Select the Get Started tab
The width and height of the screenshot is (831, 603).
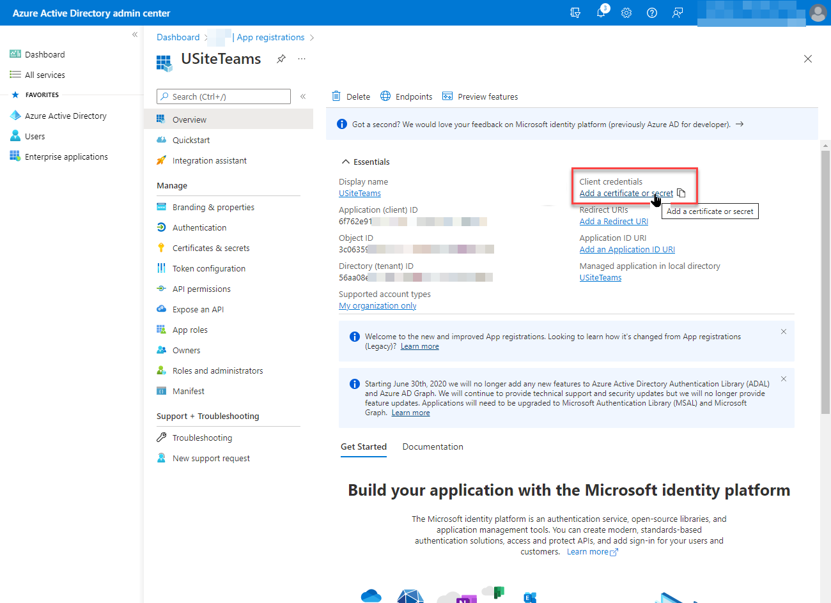point(364,447)
